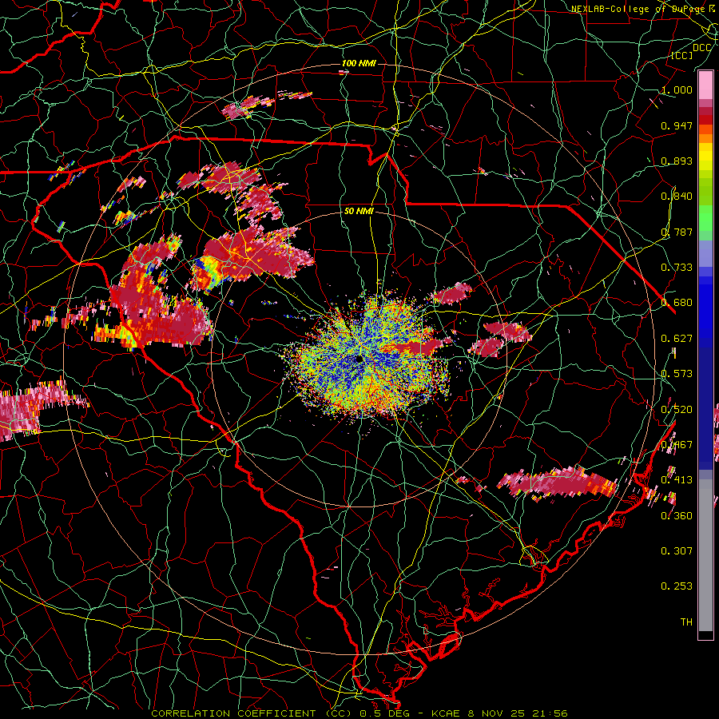Pick the light pink top color bar segment
Image resolution: width=719 pixels, height=719 pixels.
[705, 85]
